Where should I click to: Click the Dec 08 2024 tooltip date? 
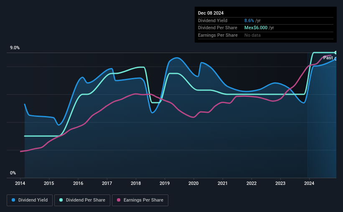coord(211,13)
